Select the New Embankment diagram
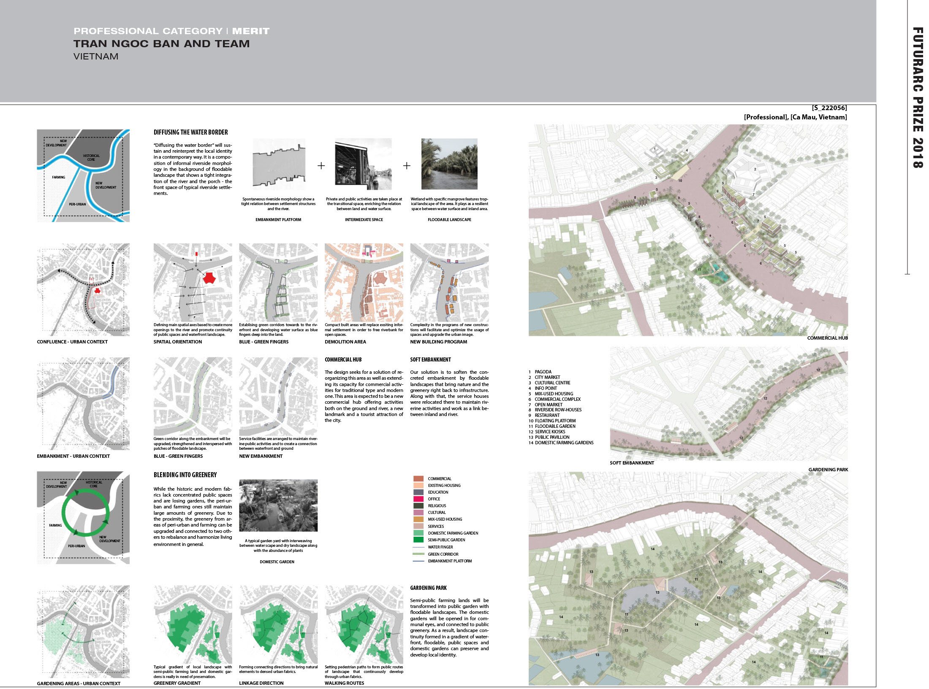 [x=278, y=396]
